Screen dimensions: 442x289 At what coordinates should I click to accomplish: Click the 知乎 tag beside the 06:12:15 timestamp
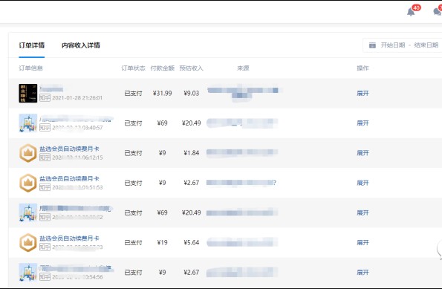click(x=45, y=158)
